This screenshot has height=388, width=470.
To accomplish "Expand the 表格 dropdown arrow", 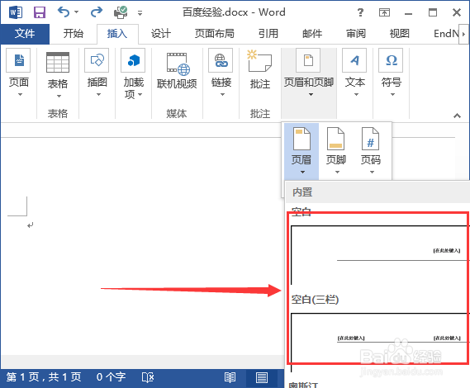I will point(59,97).
